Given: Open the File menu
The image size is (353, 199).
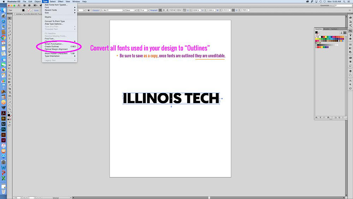Looking at the screenshot, I should pos(24,1).
